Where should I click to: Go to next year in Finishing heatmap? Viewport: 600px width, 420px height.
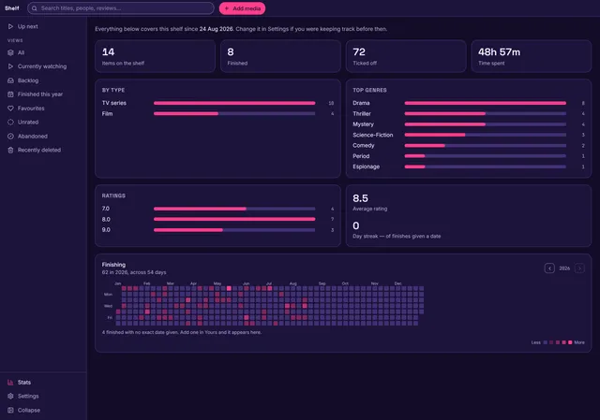(579, 268)
